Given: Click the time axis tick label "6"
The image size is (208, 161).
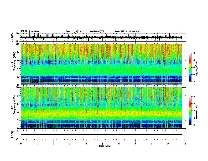Looking at the screenshot, I should click(119, 144).
